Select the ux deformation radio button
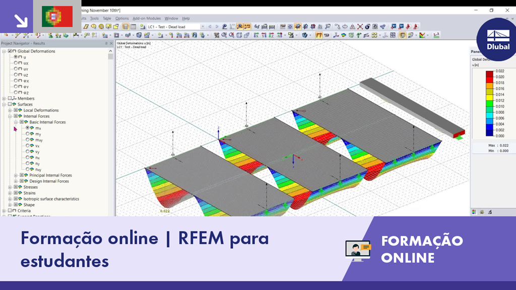 (x=16, y=63)
